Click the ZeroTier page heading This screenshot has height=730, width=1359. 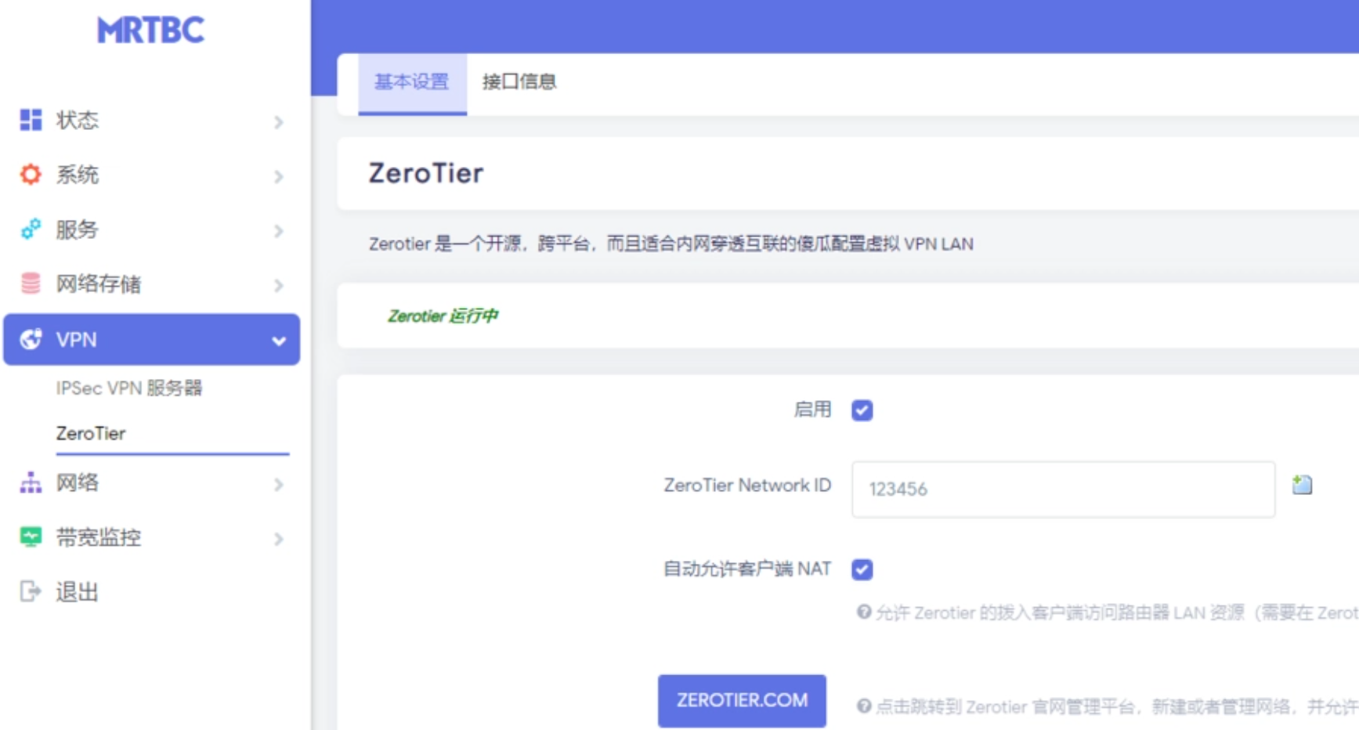[426, 173]
